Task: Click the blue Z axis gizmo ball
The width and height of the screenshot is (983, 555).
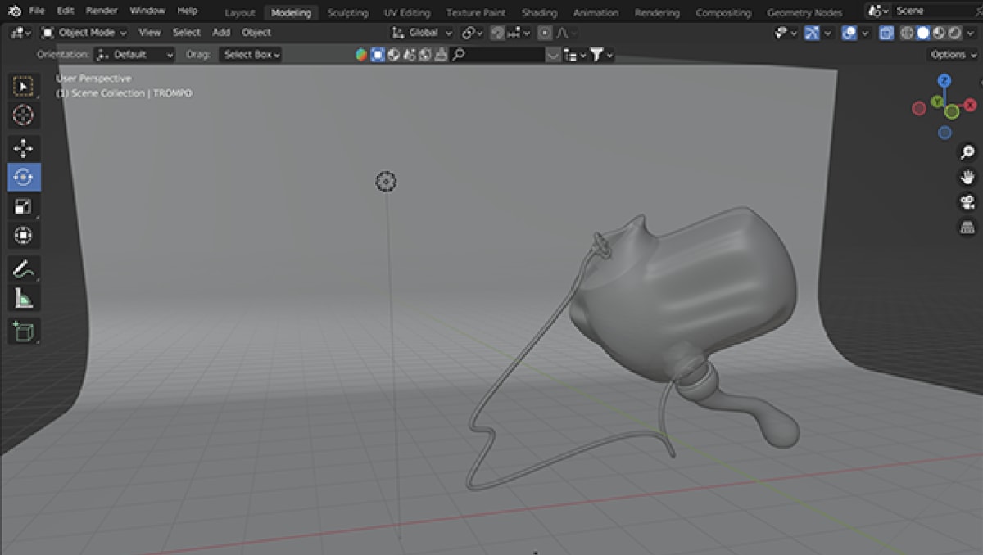Action: (944, 80)
